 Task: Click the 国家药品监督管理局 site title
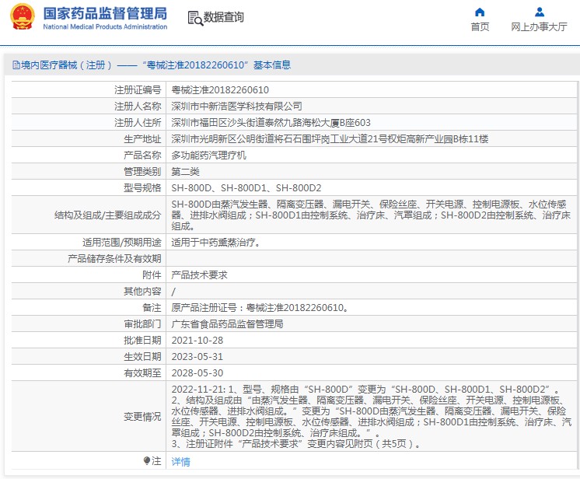click(x=105, y=13)
